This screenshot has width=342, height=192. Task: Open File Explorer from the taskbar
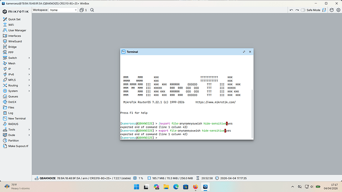point(166,187)
